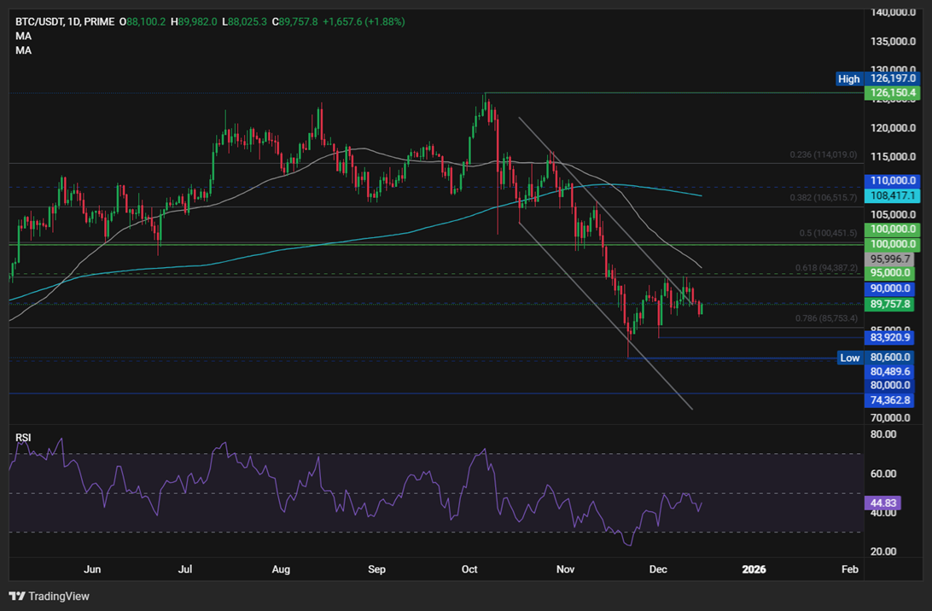Select the second MA indicator label
Image resolution: width=932 pixels, height=611 pixels.
coord(23,49)
